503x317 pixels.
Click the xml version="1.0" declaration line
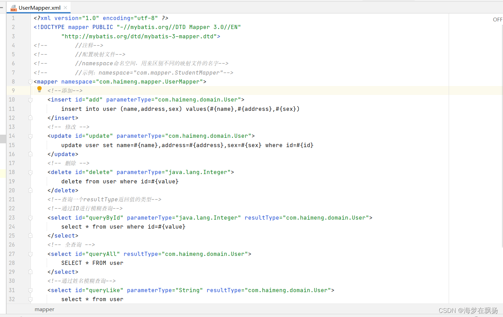(x=101, y=18)
